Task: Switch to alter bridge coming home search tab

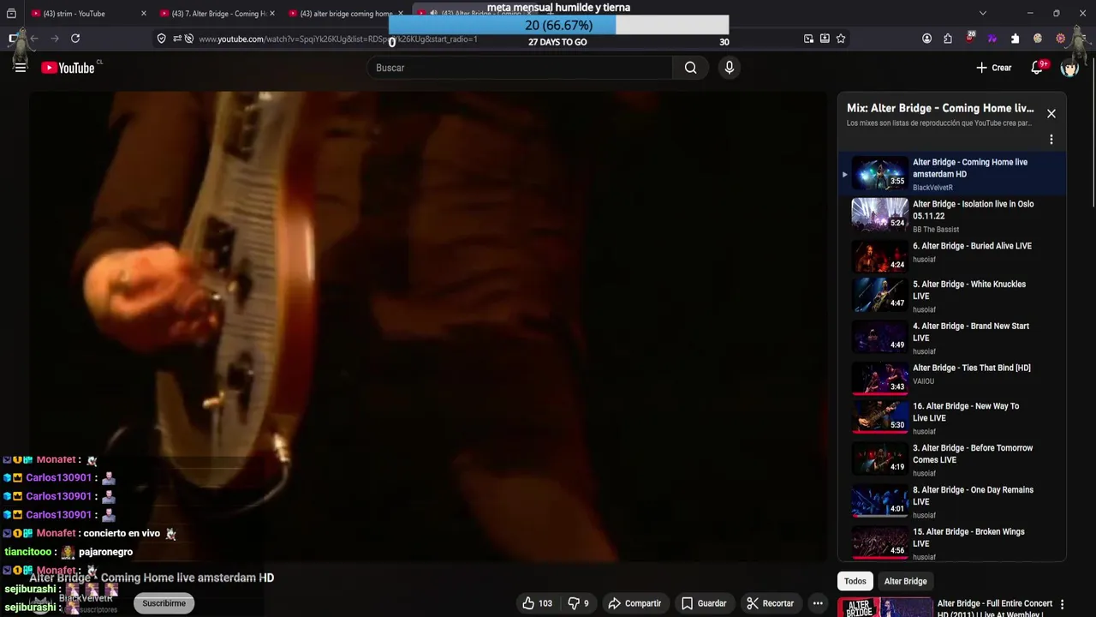Action: [x=346, y=14]
